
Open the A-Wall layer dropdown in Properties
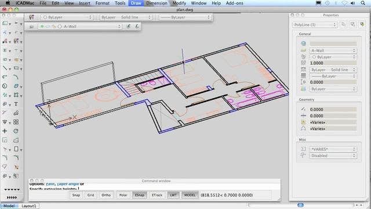click(x=333, y=51)
